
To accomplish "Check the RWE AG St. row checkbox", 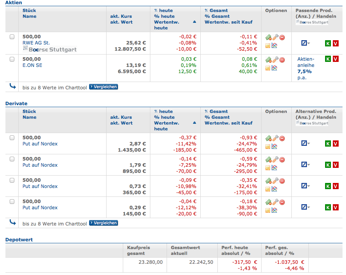I will pos(12,37).
